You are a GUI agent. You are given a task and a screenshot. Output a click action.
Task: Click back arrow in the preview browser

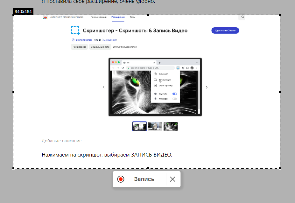113,68
